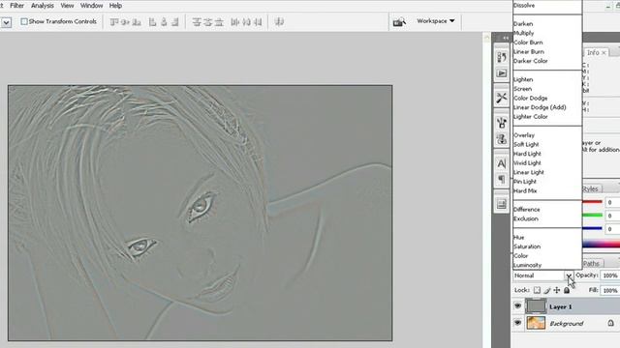The height and width of the screenshot is (348, 620).
Task: Hide the Background layer eye icon
Action: [x=517, y=323]
